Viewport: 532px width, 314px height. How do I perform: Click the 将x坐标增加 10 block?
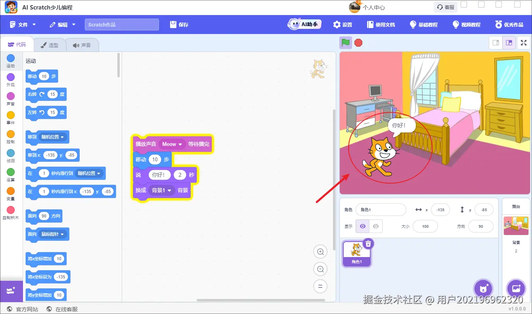click(x=46, y=259)
